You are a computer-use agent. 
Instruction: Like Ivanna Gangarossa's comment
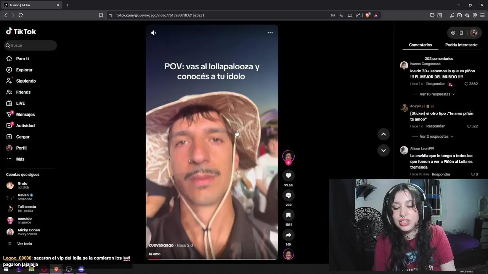[x=466, y=84]
